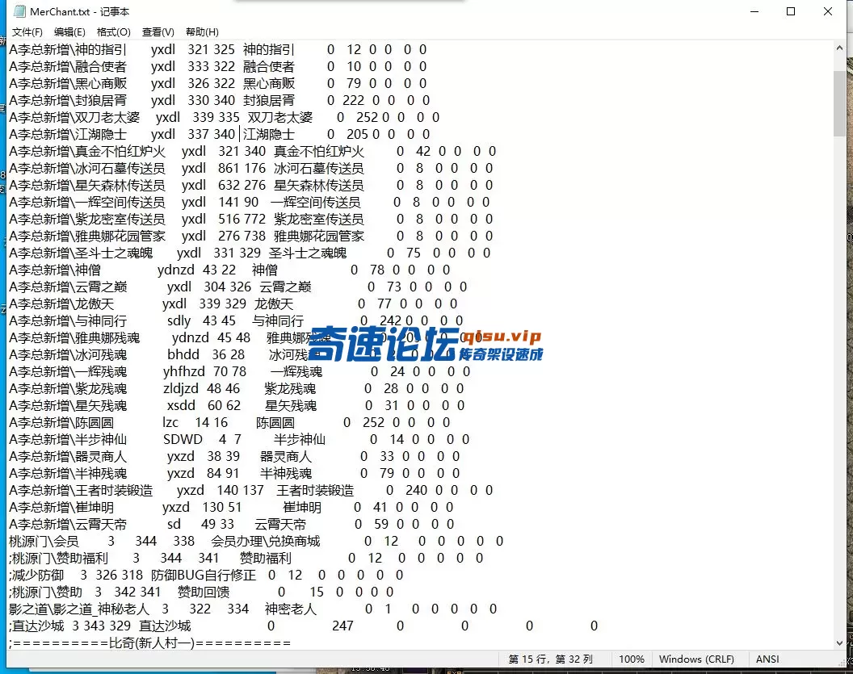Click the text 'A李总新增\一辉残魂'
Image resolution: width=853 pixels, height=674 pixels.
pos(68,372)
